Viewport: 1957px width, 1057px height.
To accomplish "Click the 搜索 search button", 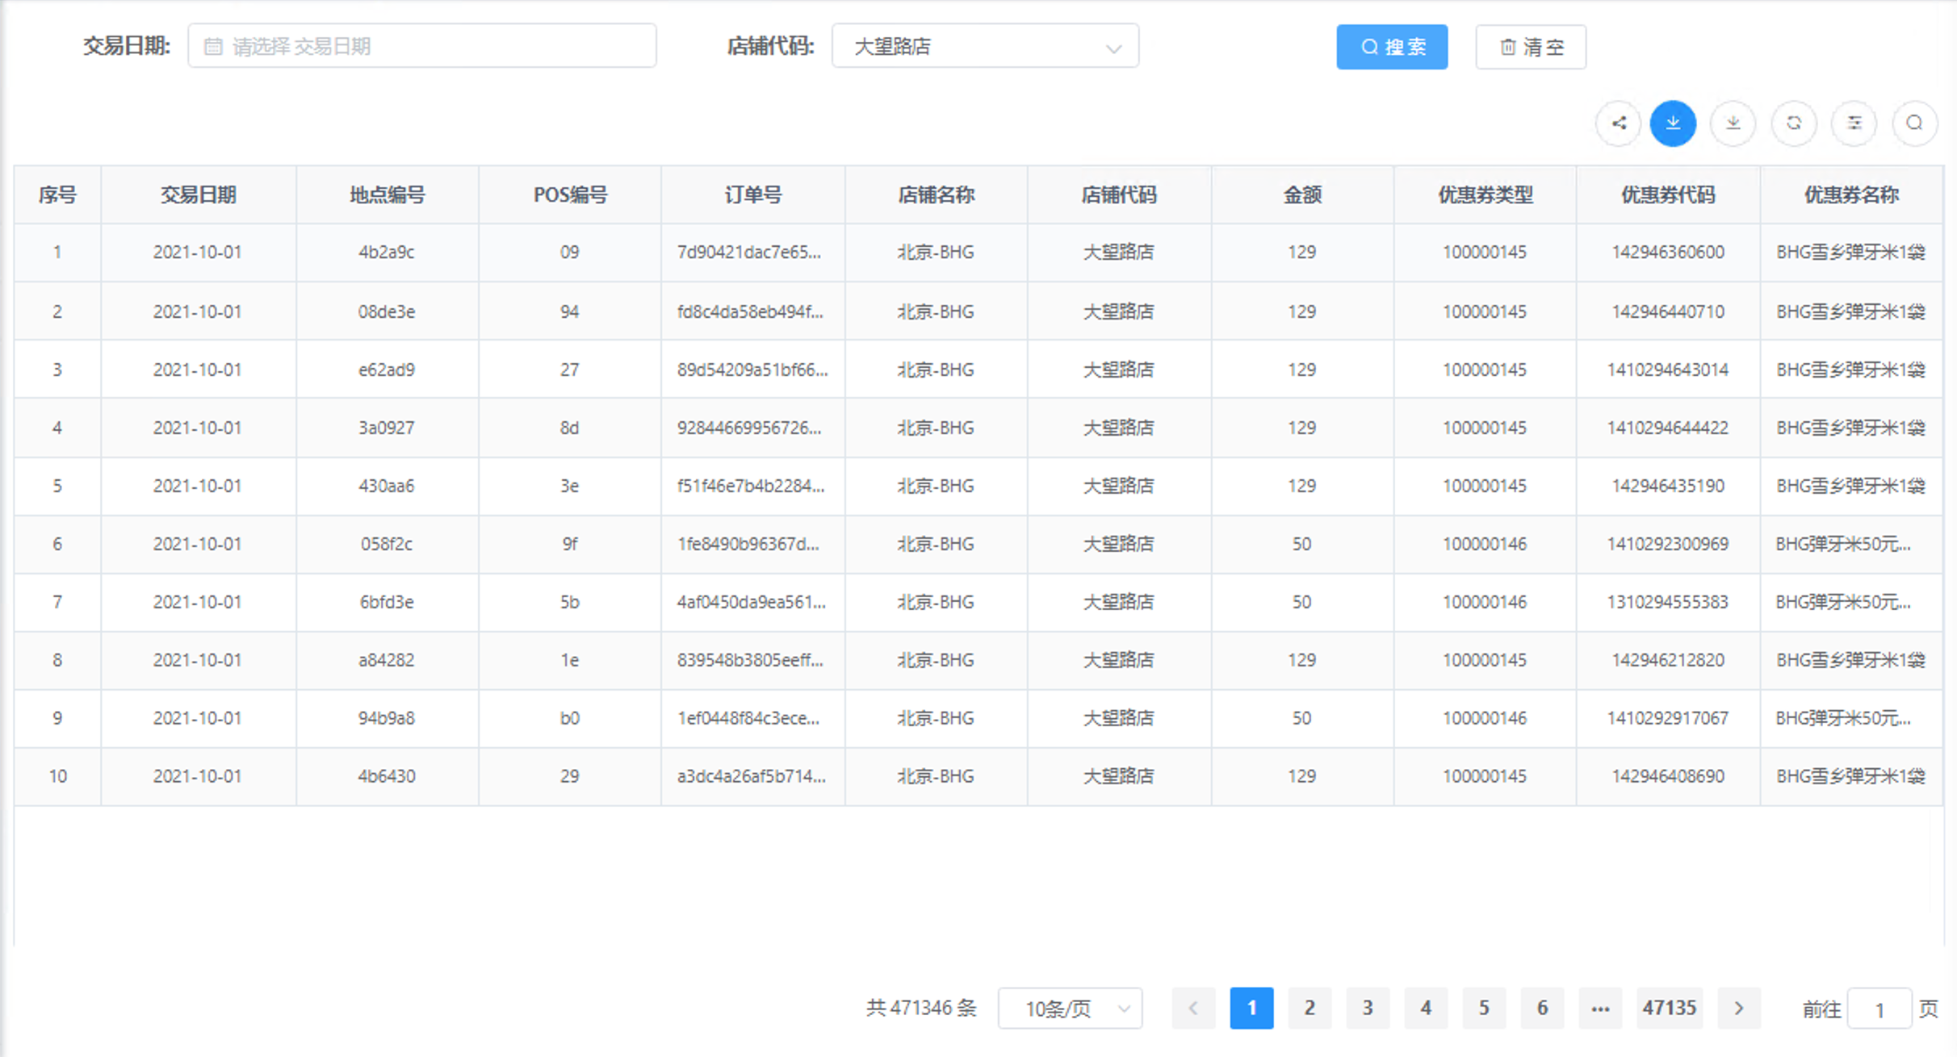I will click(1392, 46).
